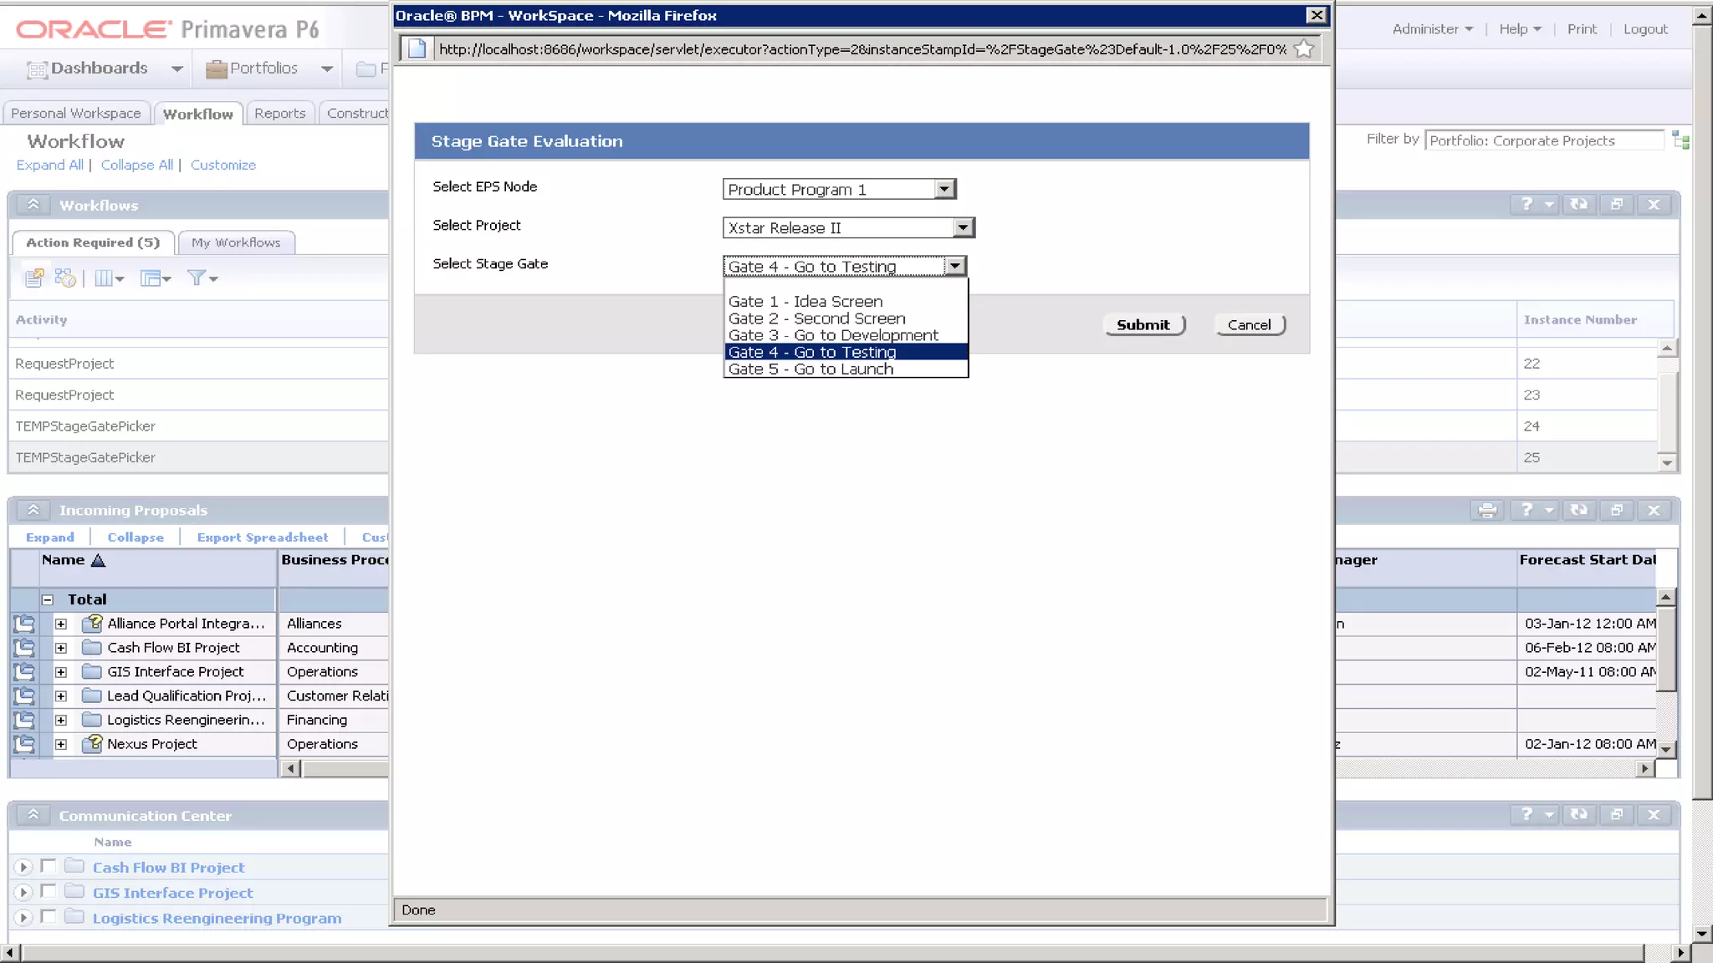
Task: Click row action icon for Lead Qualification Project
Action: 24,696
